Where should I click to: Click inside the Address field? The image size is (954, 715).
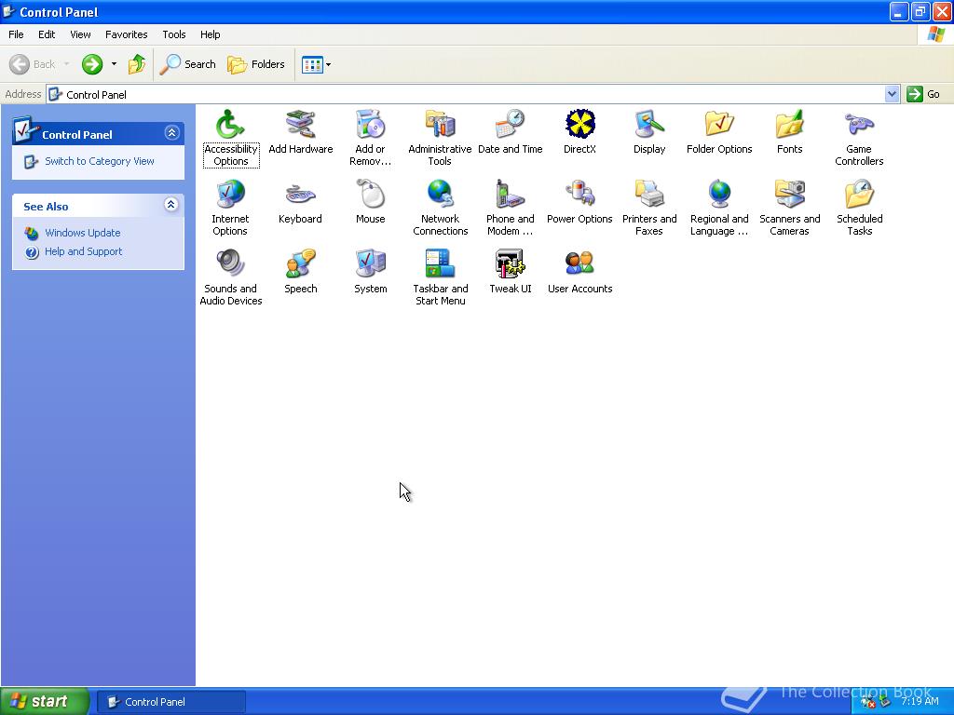466,94
